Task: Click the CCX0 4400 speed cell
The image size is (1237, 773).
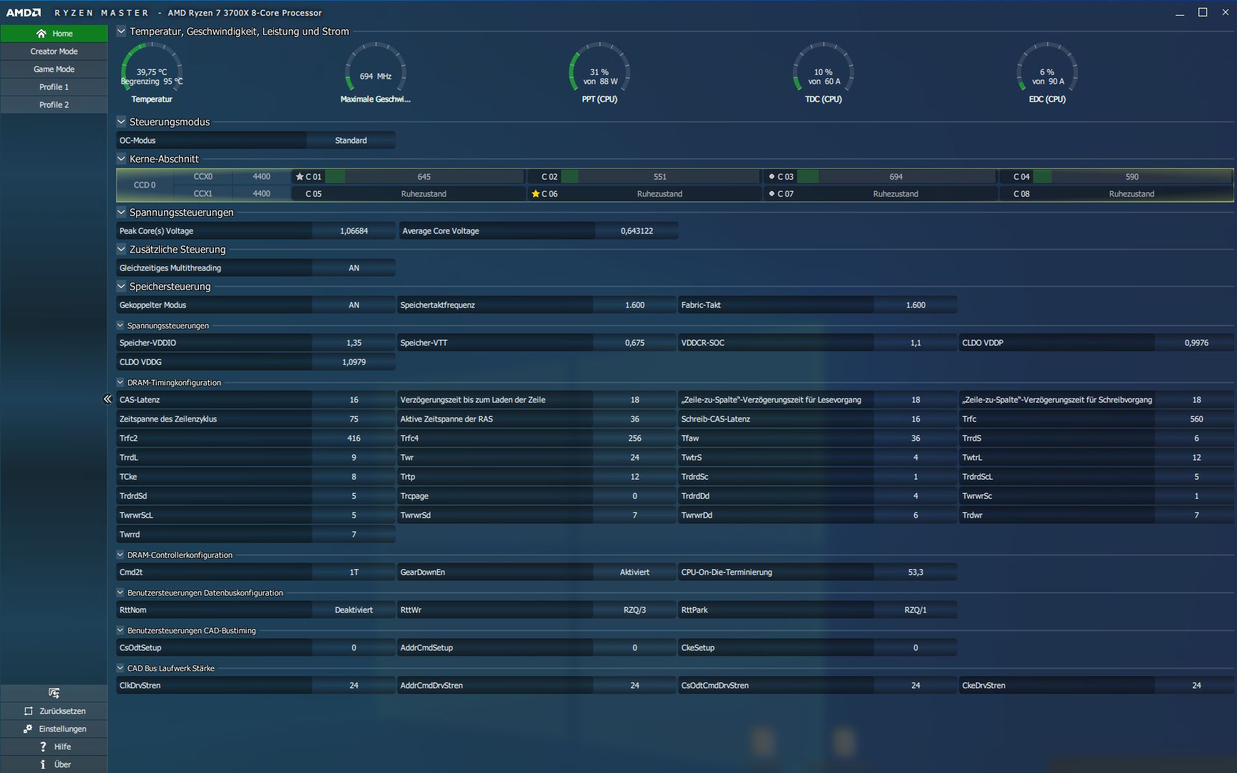Action: [x=262, y=177]
